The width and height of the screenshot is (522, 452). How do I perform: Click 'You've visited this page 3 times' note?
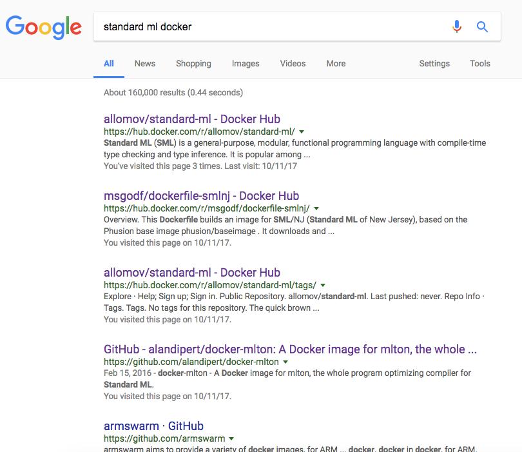tap(200, 166)
